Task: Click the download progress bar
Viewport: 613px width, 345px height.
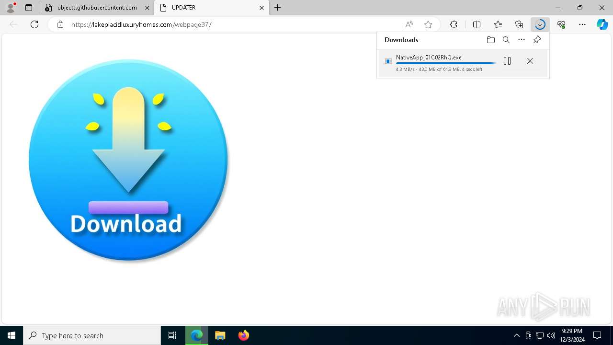Action: [446, 63]
